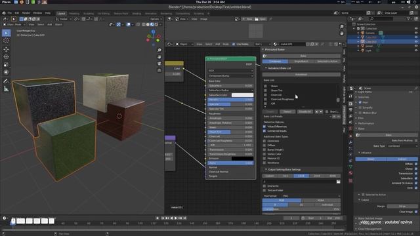Collapse the Influence subpanel
Image resolution: width=420 pixels, height=236 pixels.
click(x=360, y=153)
